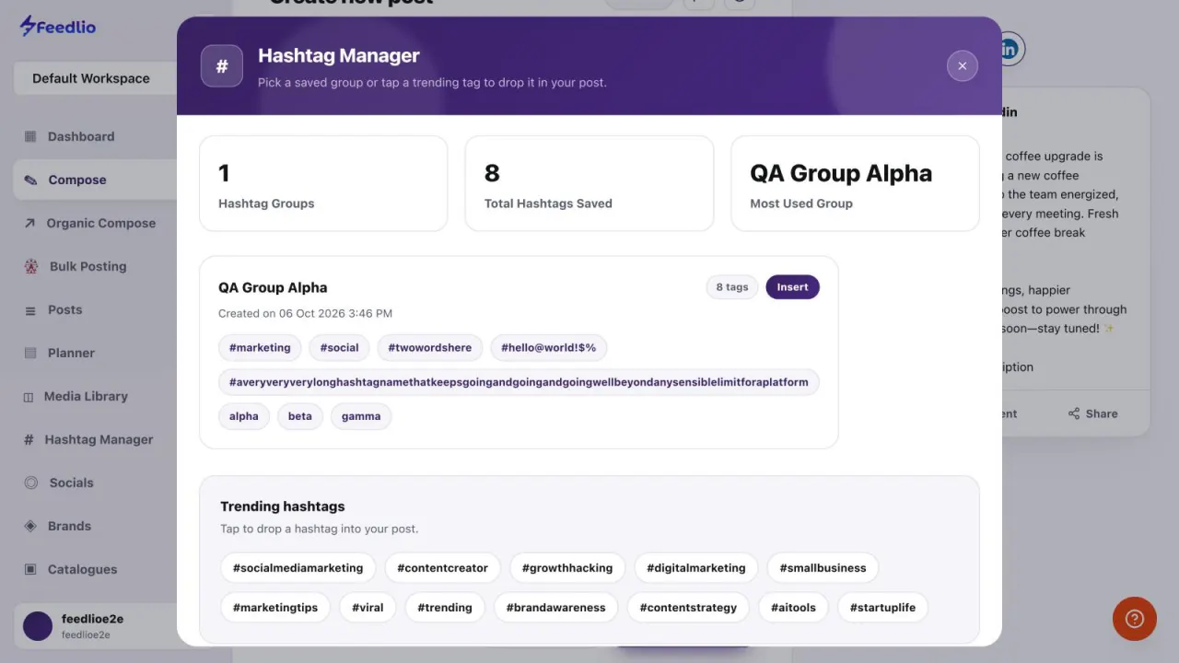The width and height of the screenshot is (1179, 663).
Task: Click the hash icon in dialog header
Action: [222, 66]
